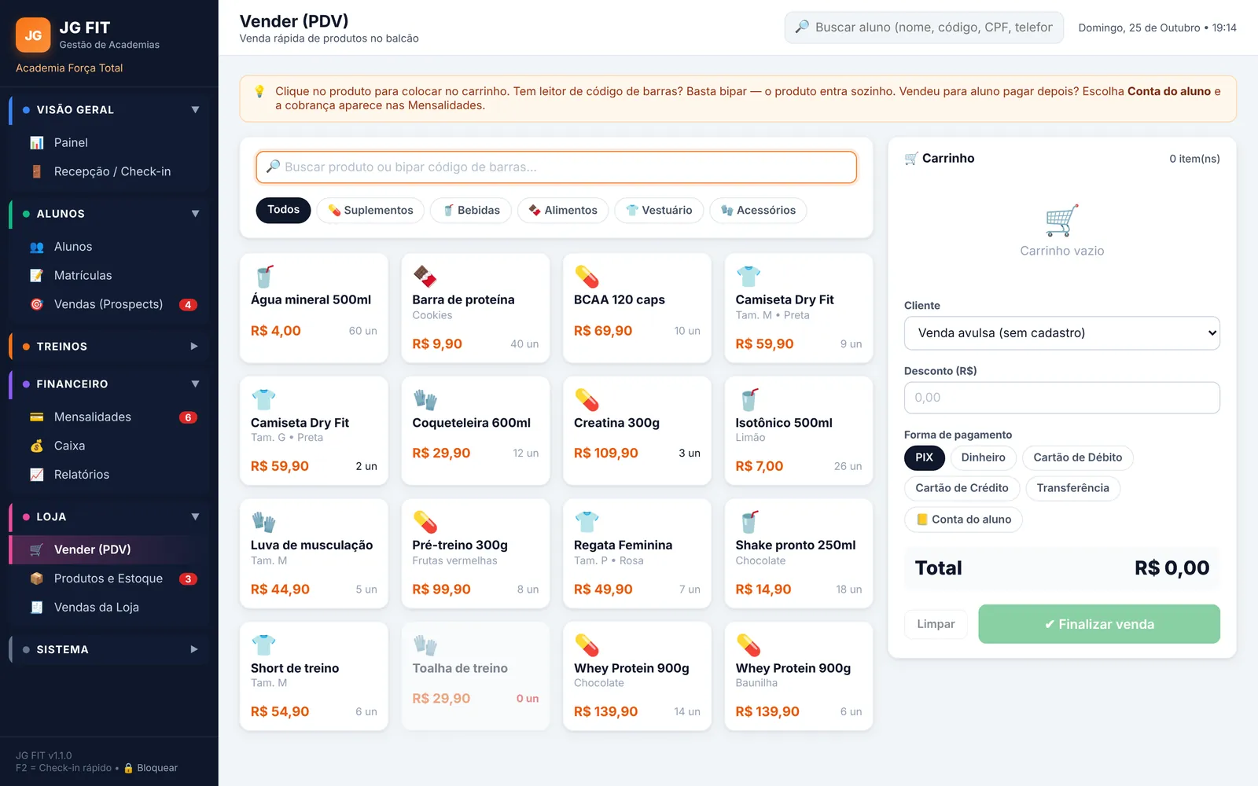Image resolution: width=1258 pixels, height=786 pixels.
Task: Expand the SISTEMA section
Action: tap(194, 650)
